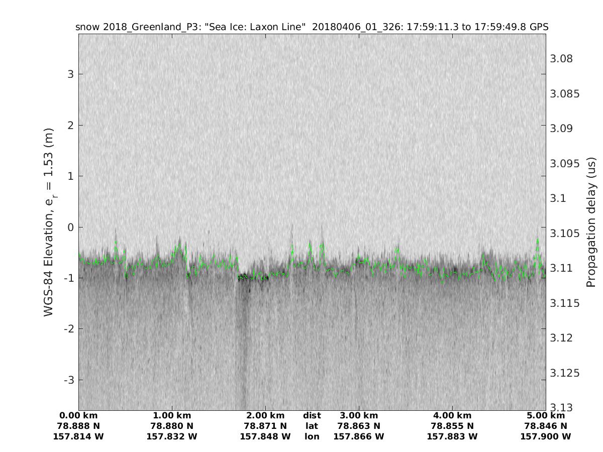Click the '3.1' propagation delay tick label
603x452 pixels.
pyautogui.click(x=559, y=198)
